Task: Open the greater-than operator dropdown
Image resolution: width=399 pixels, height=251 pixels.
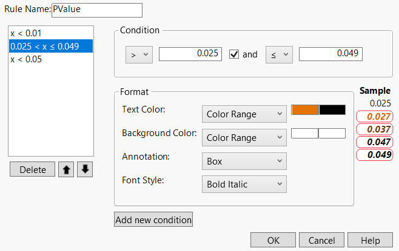Action: pyautogui.click(x=138, y=54)
